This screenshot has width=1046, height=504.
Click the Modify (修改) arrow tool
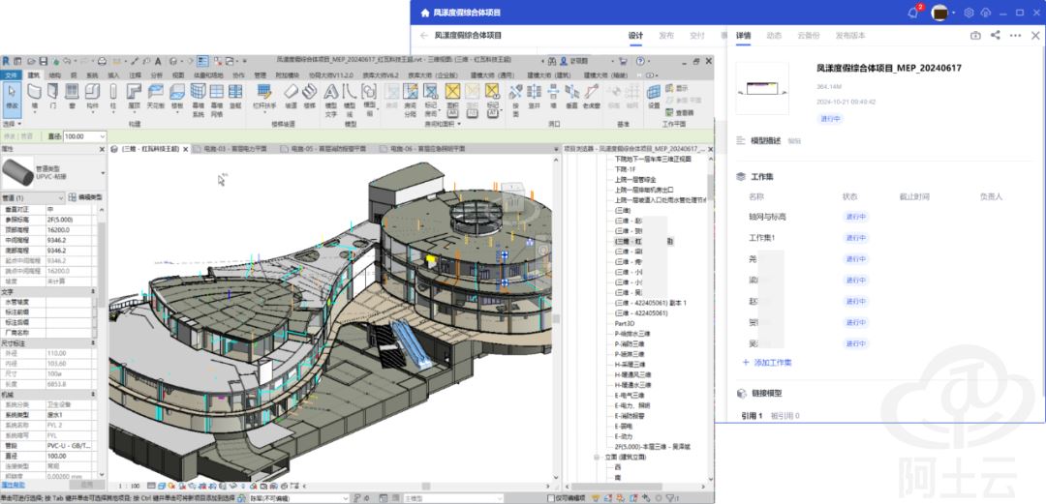point(13,95)
